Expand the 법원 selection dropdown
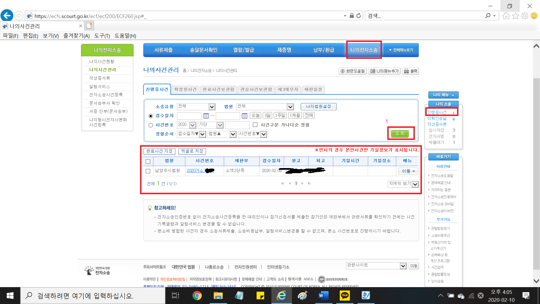The height and width of the screenshot is (304, 540). 290,107
